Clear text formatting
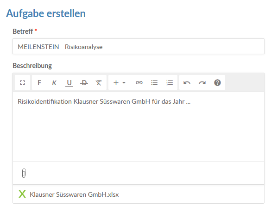The image size is (277, 206). pyautogui.click(x=99, y=82)
